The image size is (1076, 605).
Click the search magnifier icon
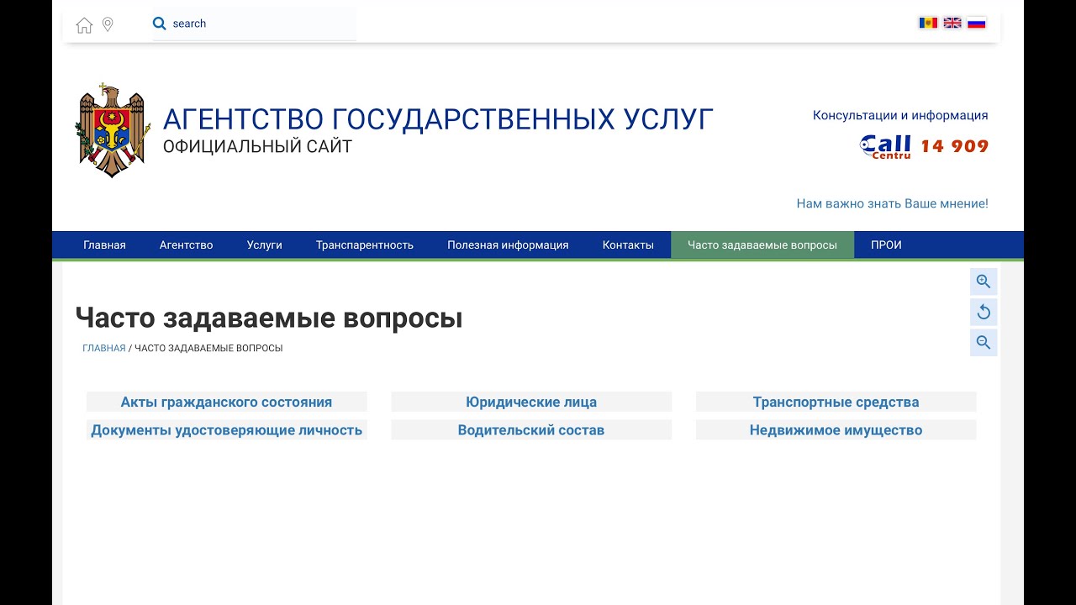(160, 24)
